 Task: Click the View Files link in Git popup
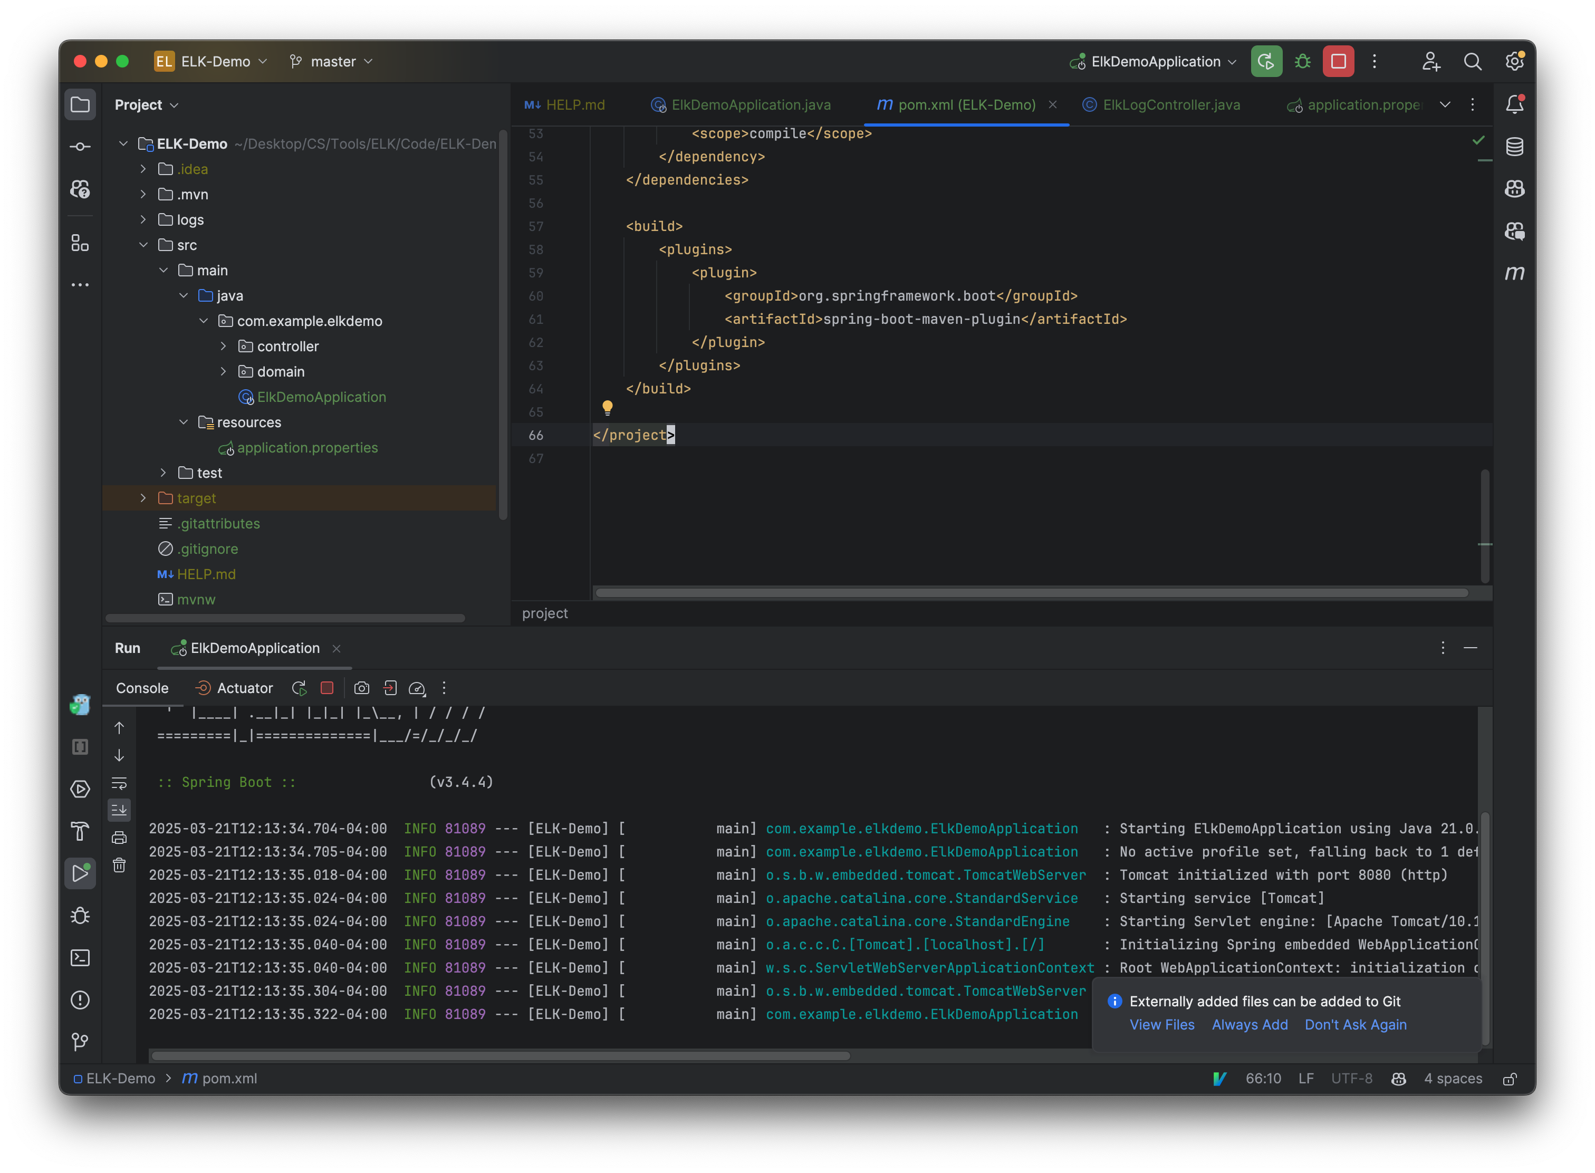point(1162,1025)
